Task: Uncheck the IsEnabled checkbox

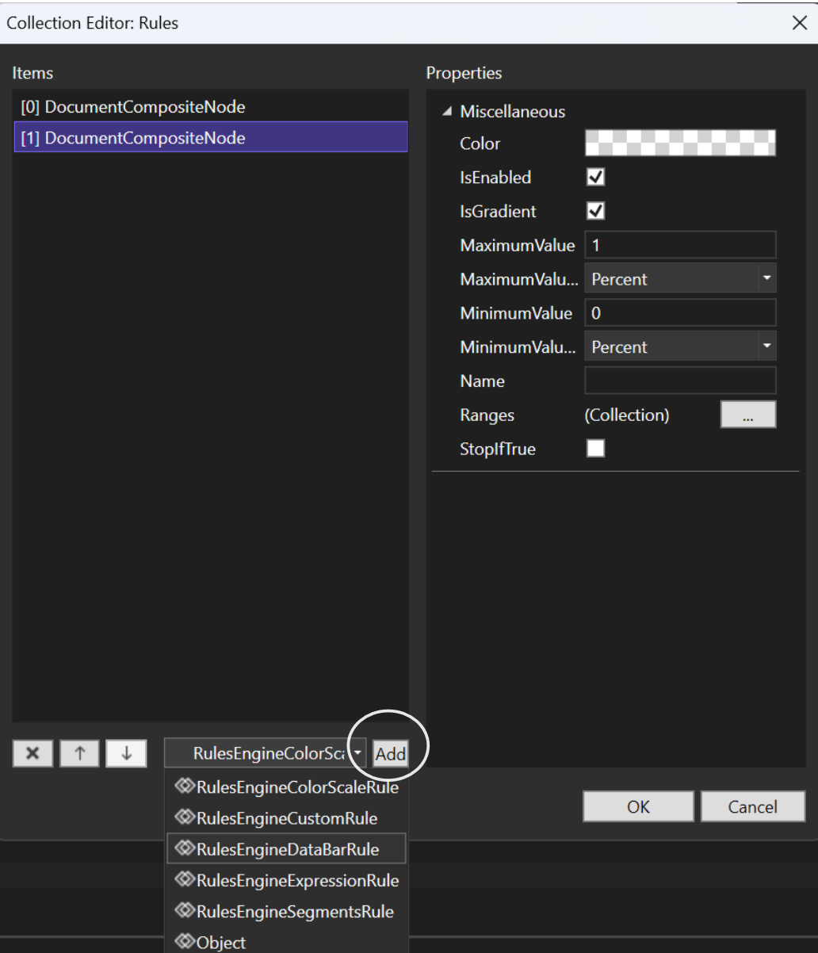Action: pos(594,177)
